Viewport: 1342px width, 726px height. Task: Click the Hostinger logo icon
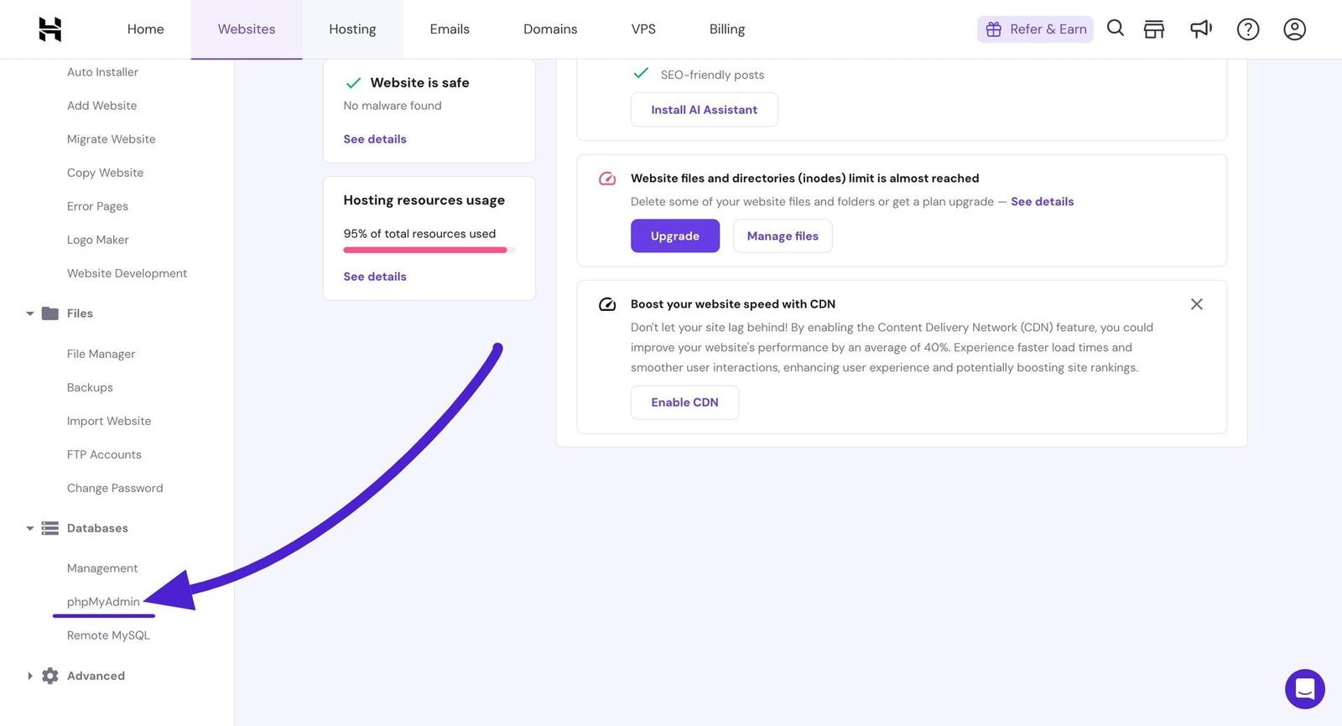50,29
